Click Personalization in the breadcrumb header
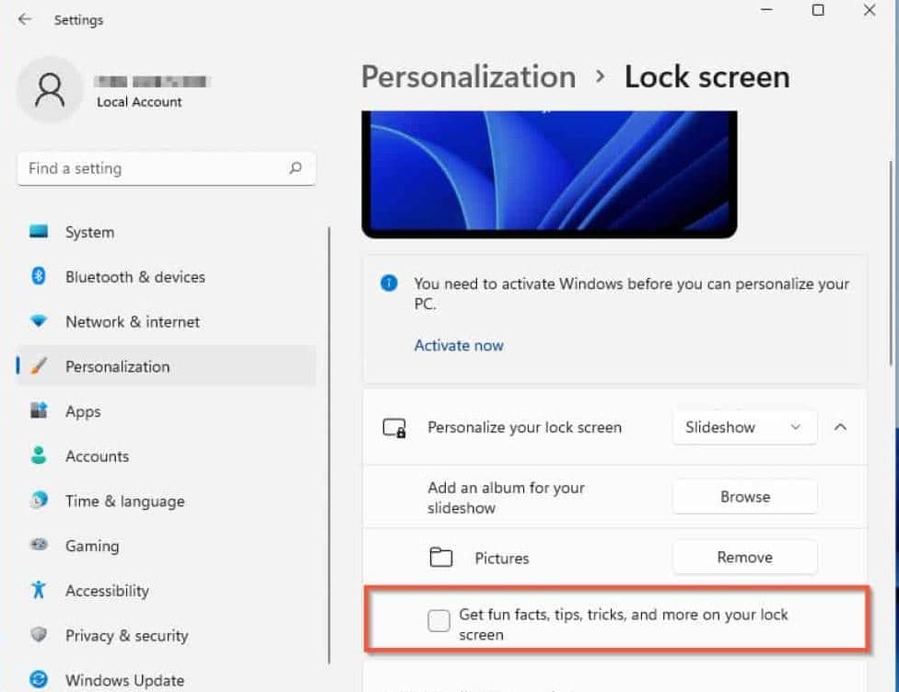 468,77
